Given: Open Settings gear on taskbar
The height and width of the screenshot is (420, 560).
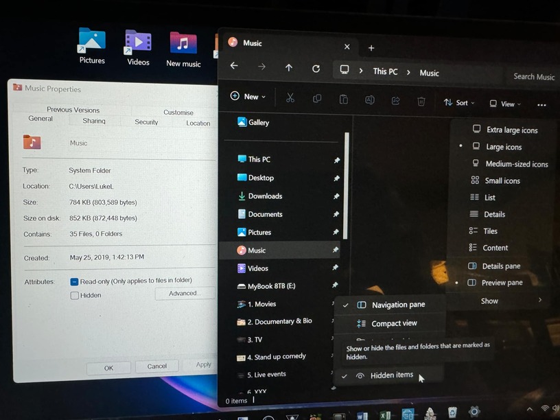Looking at the screenshot, I should coord(474,412).
